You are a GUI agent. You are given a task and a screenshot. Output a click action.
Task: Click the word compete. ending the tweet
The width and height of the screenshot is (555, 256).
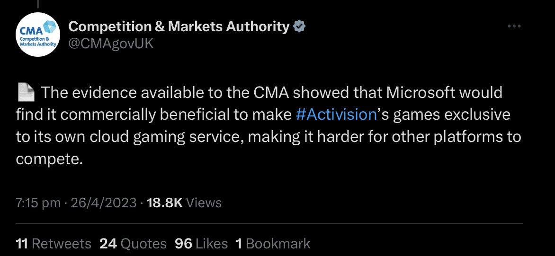click(x=49, y=159)
